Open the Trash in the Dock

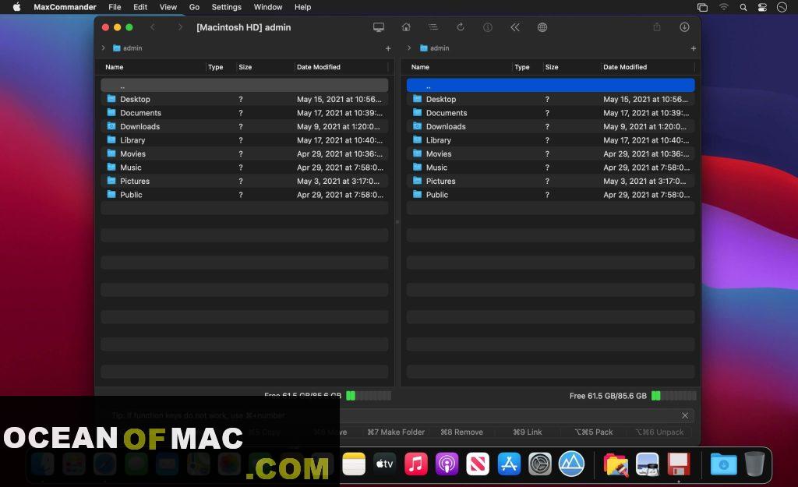pyautogui.click(x=754, y=464)
